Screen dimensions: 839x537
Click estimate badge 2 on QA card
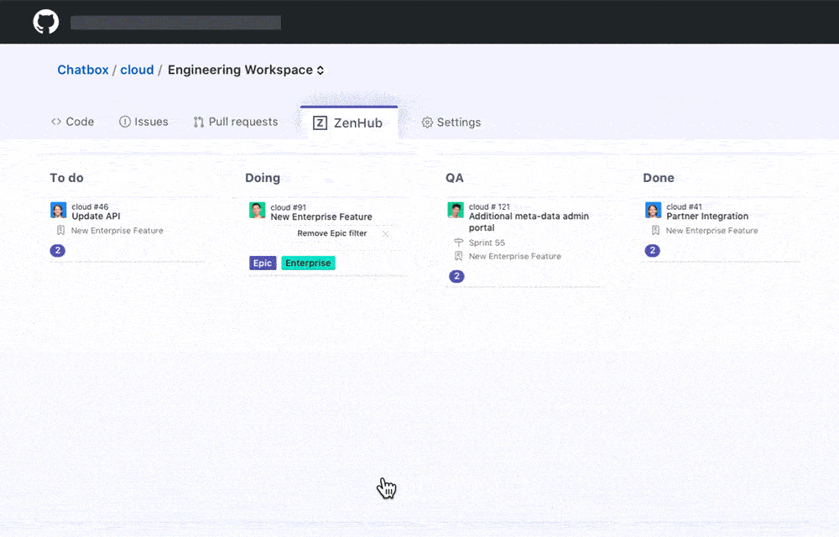click(456, 276)
